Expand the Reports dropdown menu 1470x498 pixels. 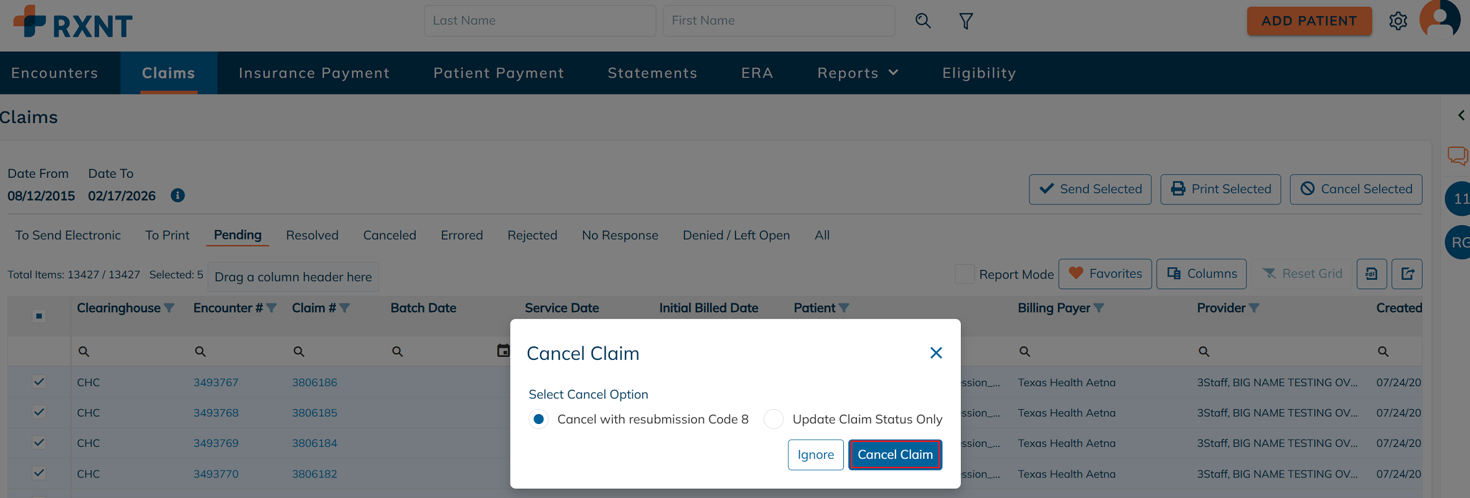pyautogui.click(x=857, y=73)
